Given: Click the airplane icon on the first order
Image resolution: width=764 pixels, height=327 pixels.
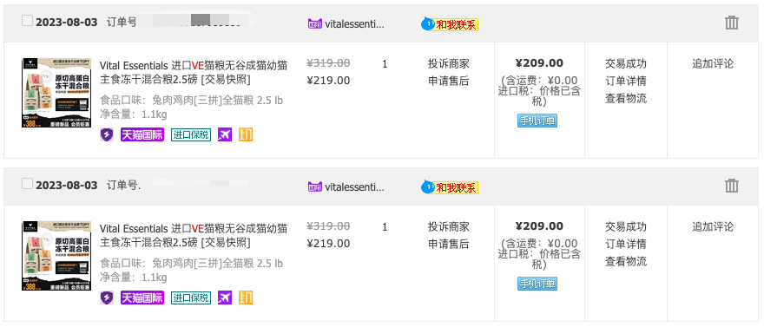Looking at the screenshot, I should click(225, 134).
